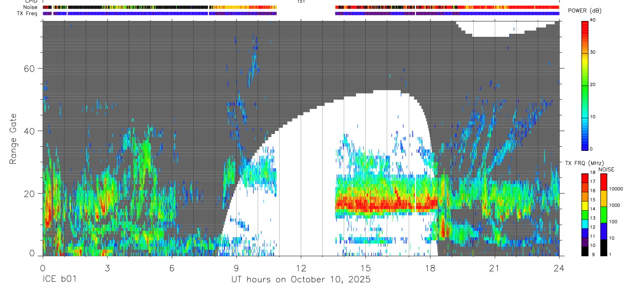This screenshot has width=629, height=290.
Task: Click the green middle of power colorbar
Action: (x=585, y=85)
